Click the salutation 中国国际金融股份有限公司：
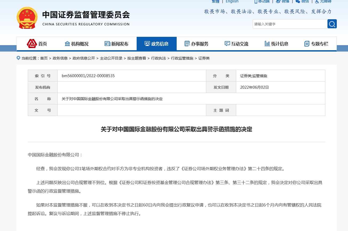 coord(55,155)
